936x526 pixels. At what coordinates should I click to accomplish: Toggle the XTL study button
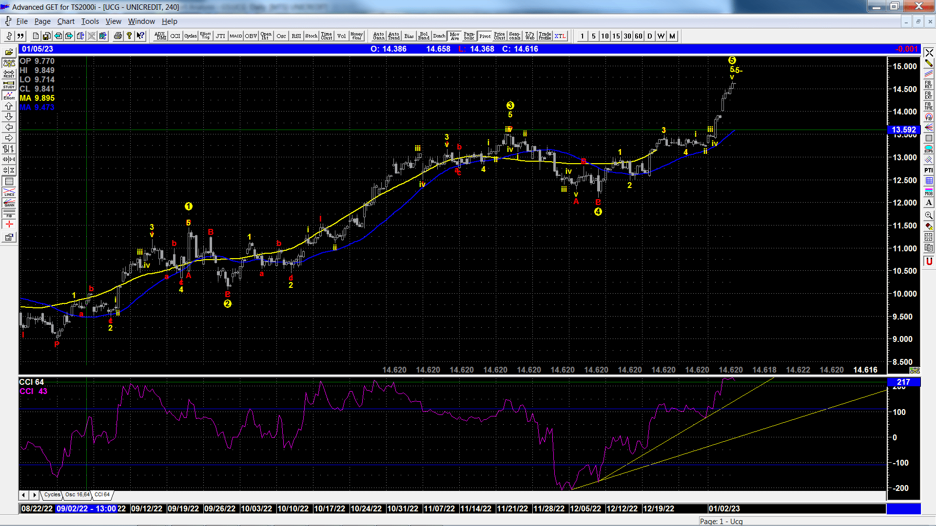[560, 36]
